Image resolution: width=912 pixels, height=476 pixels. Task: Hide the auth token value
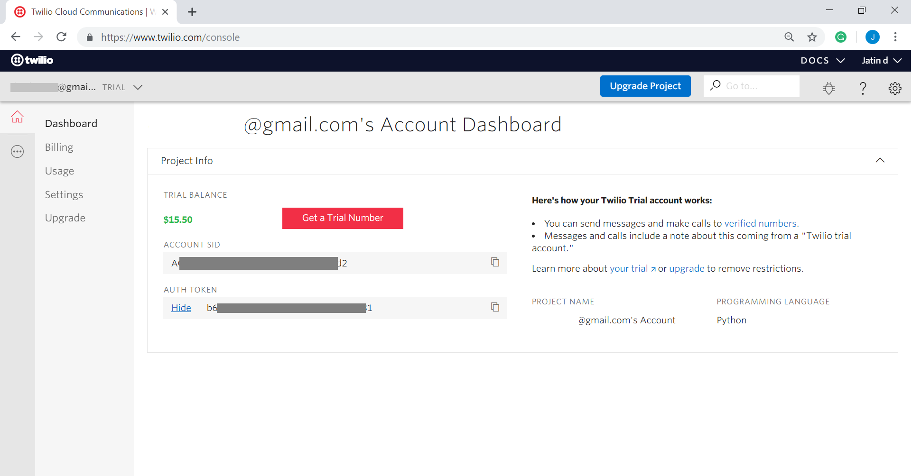coord(181,308)
